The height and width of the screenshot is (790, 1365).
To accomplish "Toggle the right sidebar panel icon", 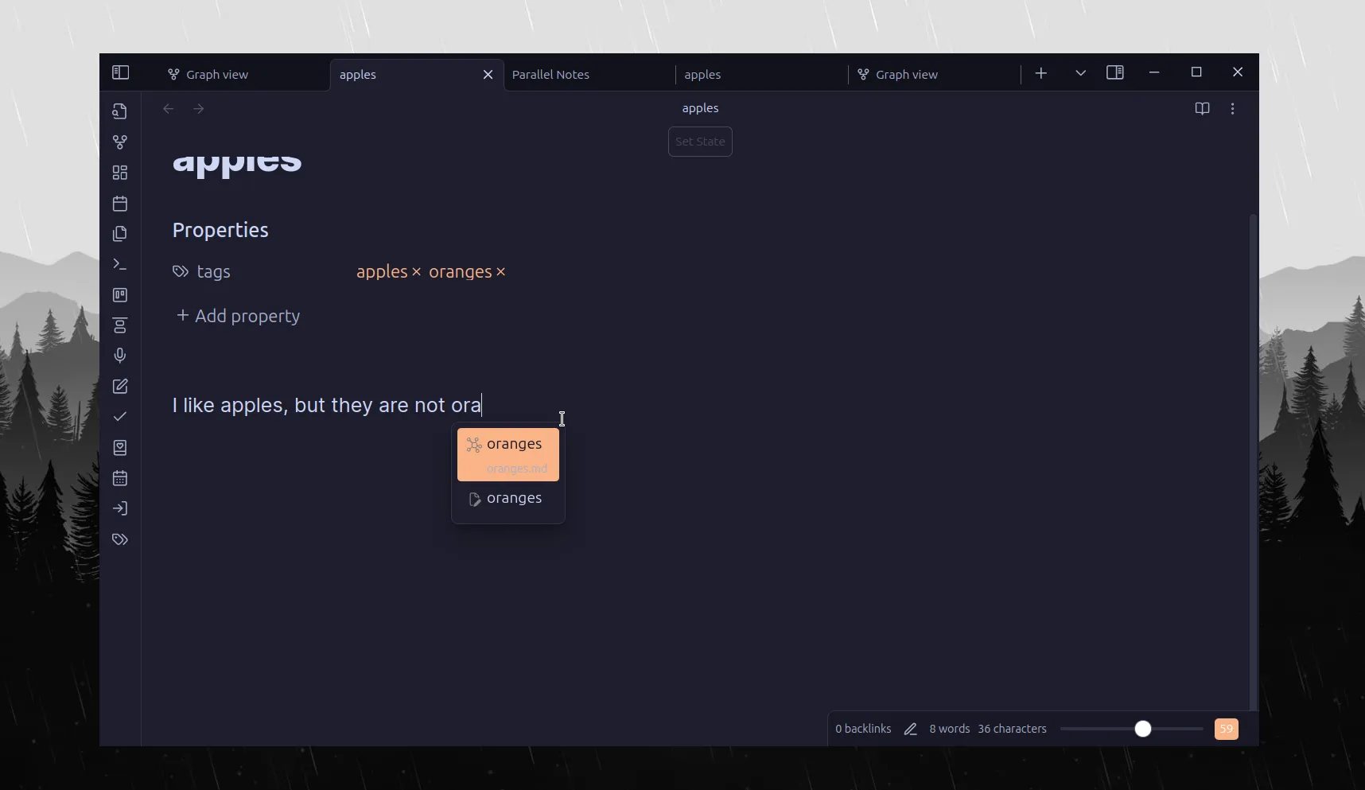I will click(1116, 72).
